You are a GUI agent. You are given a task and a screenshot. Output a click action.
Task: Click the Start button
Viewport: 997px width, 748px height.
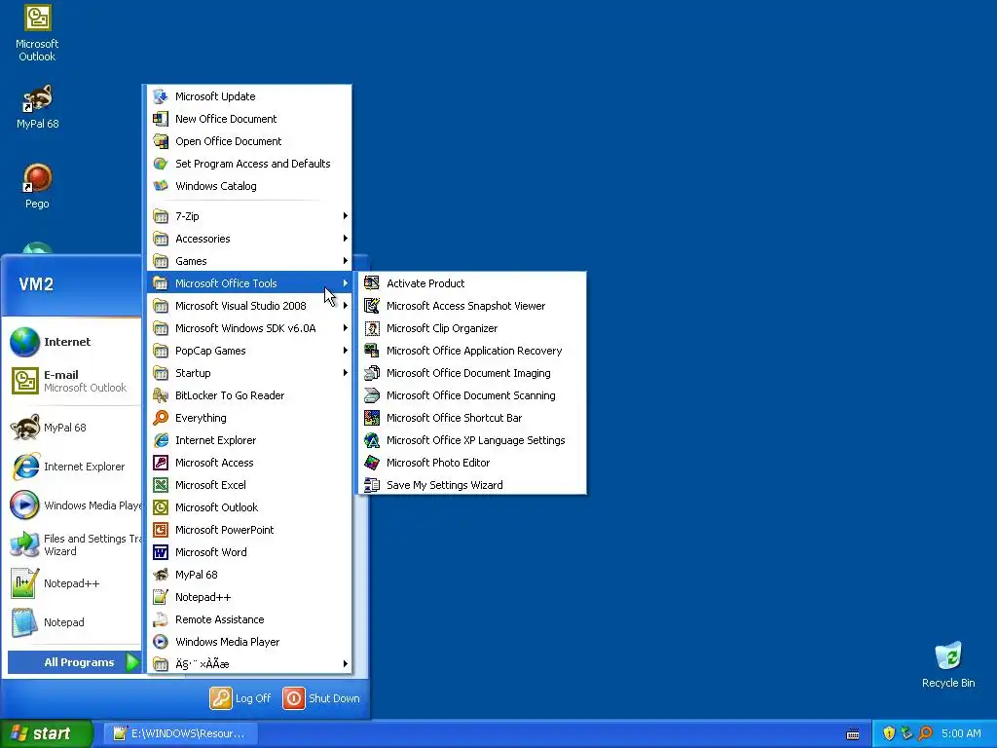tap(47, 733)
